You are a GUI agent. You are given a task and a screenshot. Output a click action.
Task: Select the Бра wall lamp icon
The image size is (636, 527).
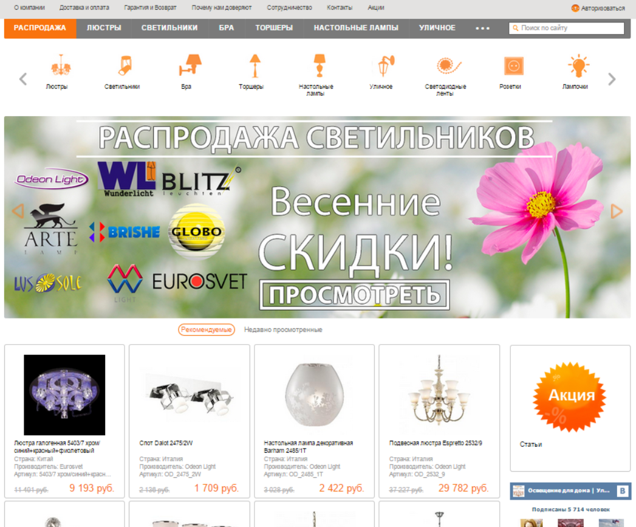pyautogui.click(x=190, y=66)
